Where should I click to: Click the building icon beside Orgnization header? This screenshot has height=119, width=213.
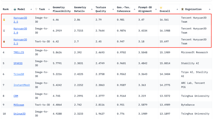182,9
